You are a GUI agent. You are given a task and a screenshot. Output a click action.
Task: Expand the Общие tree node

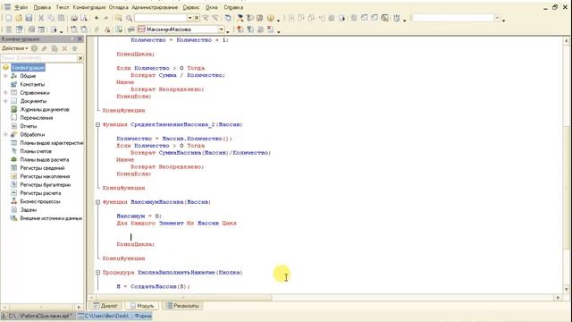[5, 76]
